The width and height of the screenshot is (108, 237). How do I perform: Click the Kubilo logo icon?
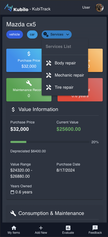click(x=8, y=8)
